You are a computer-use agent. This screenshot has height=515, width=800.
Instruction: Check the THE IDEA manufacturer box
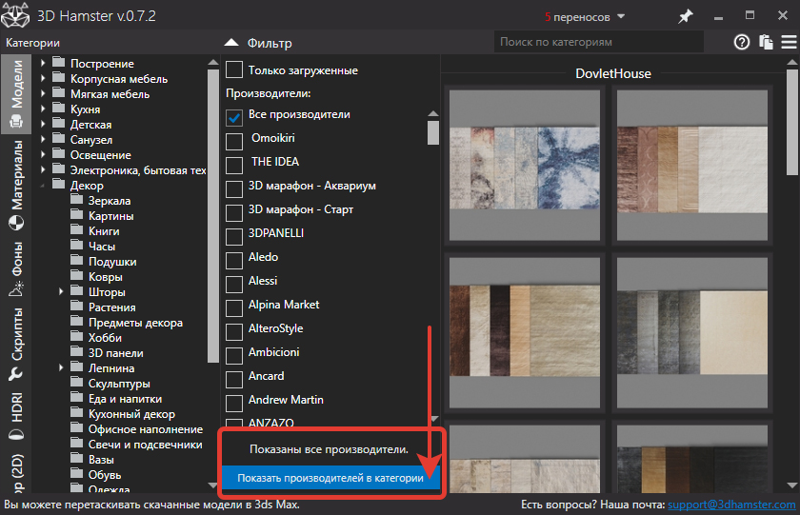[x=234, y=166]
